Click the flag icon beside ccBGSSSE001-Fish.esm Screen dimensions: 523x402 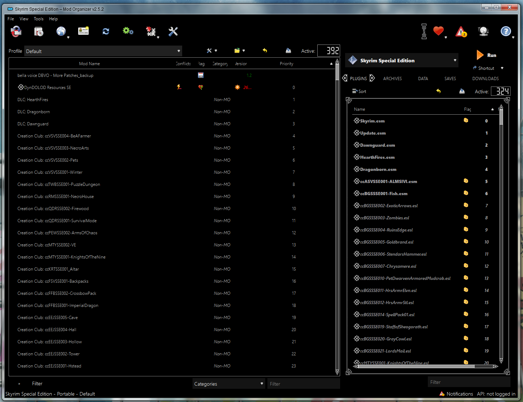coord(466,193)
